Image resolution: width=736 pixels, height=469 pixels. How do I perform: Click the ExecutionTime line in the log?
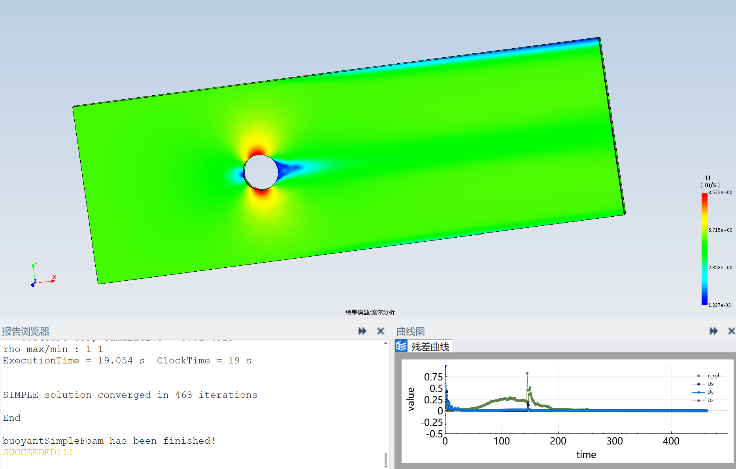[127, 360]
